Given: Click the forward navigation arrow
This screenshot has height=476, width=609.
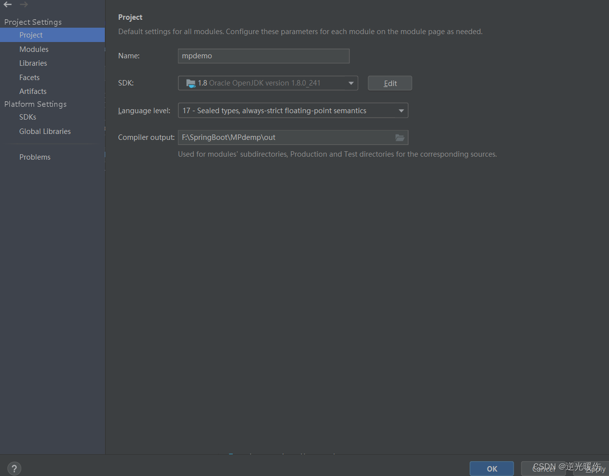Looking at the screenshot, I should point(23,4).
